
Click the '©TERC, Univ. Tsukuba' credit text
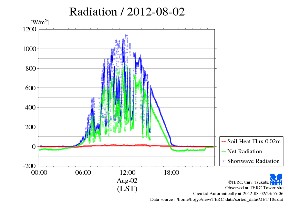[248, 182]
